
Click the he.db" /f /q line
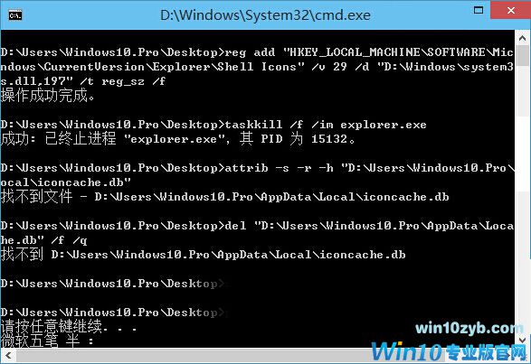[x=43, y=240]
